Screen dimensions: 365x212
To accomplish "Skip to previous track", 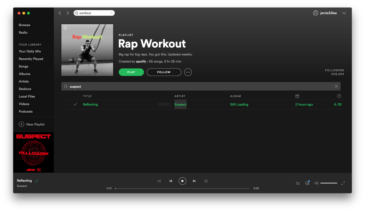I will click(x=171, y=181).
